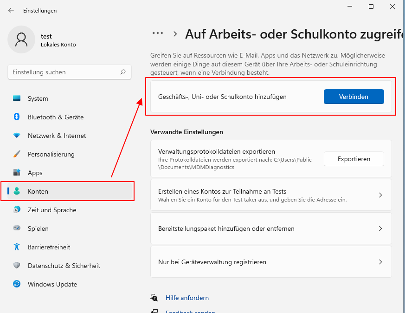
Task: Open the System settings category
Action: pos(19,98)
